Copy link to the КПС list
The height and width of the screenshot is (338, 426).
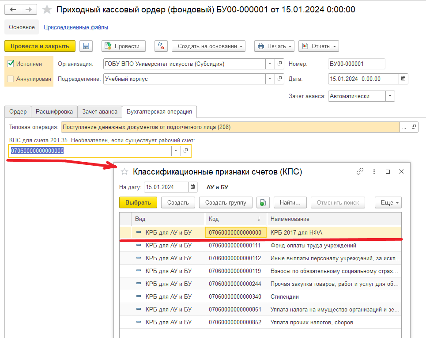360,171
